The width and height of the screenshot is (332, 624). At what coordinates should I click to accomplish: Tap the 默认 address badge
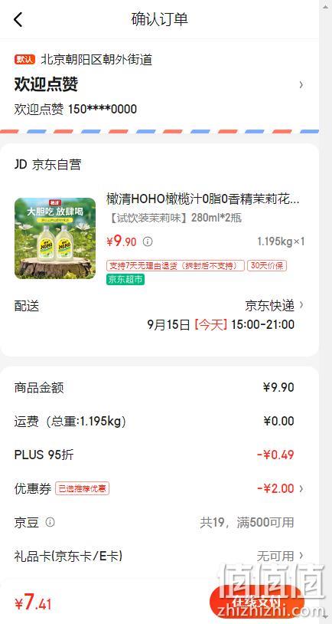(25, 60)
